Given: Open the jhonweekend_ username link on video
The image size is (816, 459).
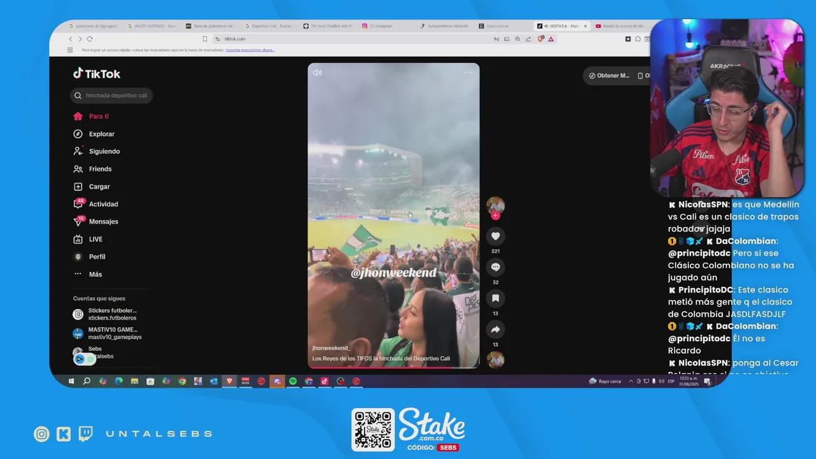Looking at the screenshot, I should [x=331, y=348].
